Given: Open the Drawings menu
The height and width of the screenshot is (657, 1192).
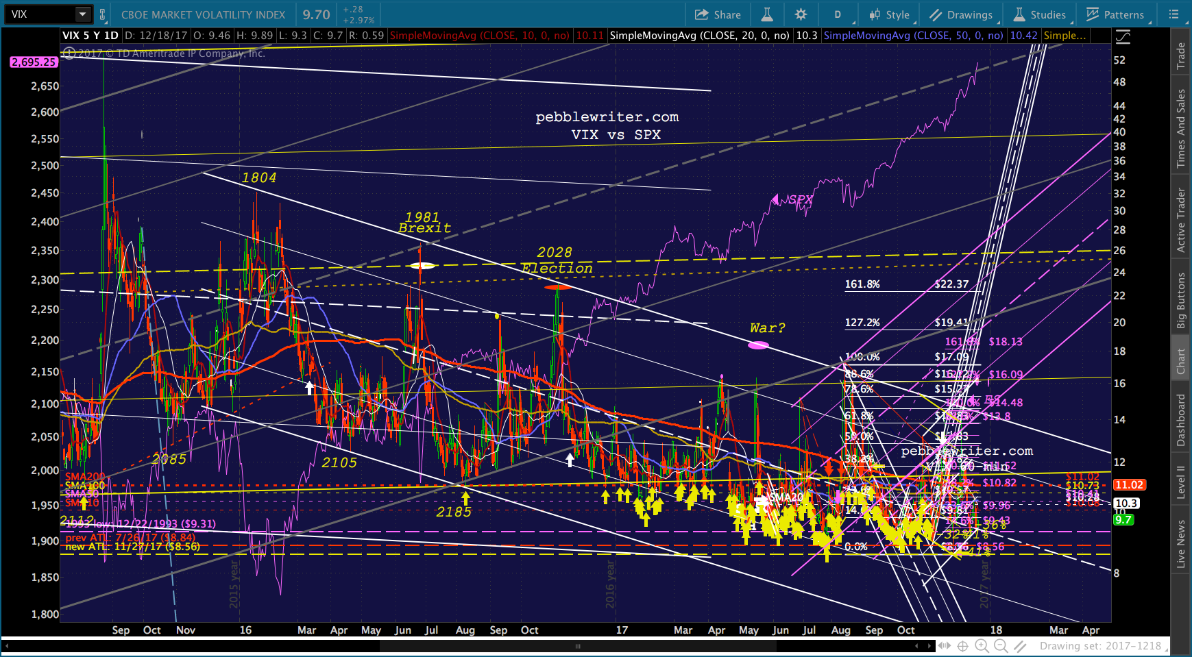Looking at the screenshot, I should point(961,14).
